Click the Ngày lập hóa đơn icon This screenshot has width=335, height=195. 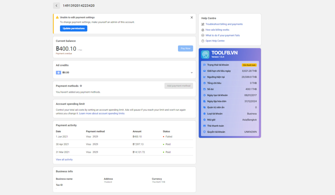point(204,101)
